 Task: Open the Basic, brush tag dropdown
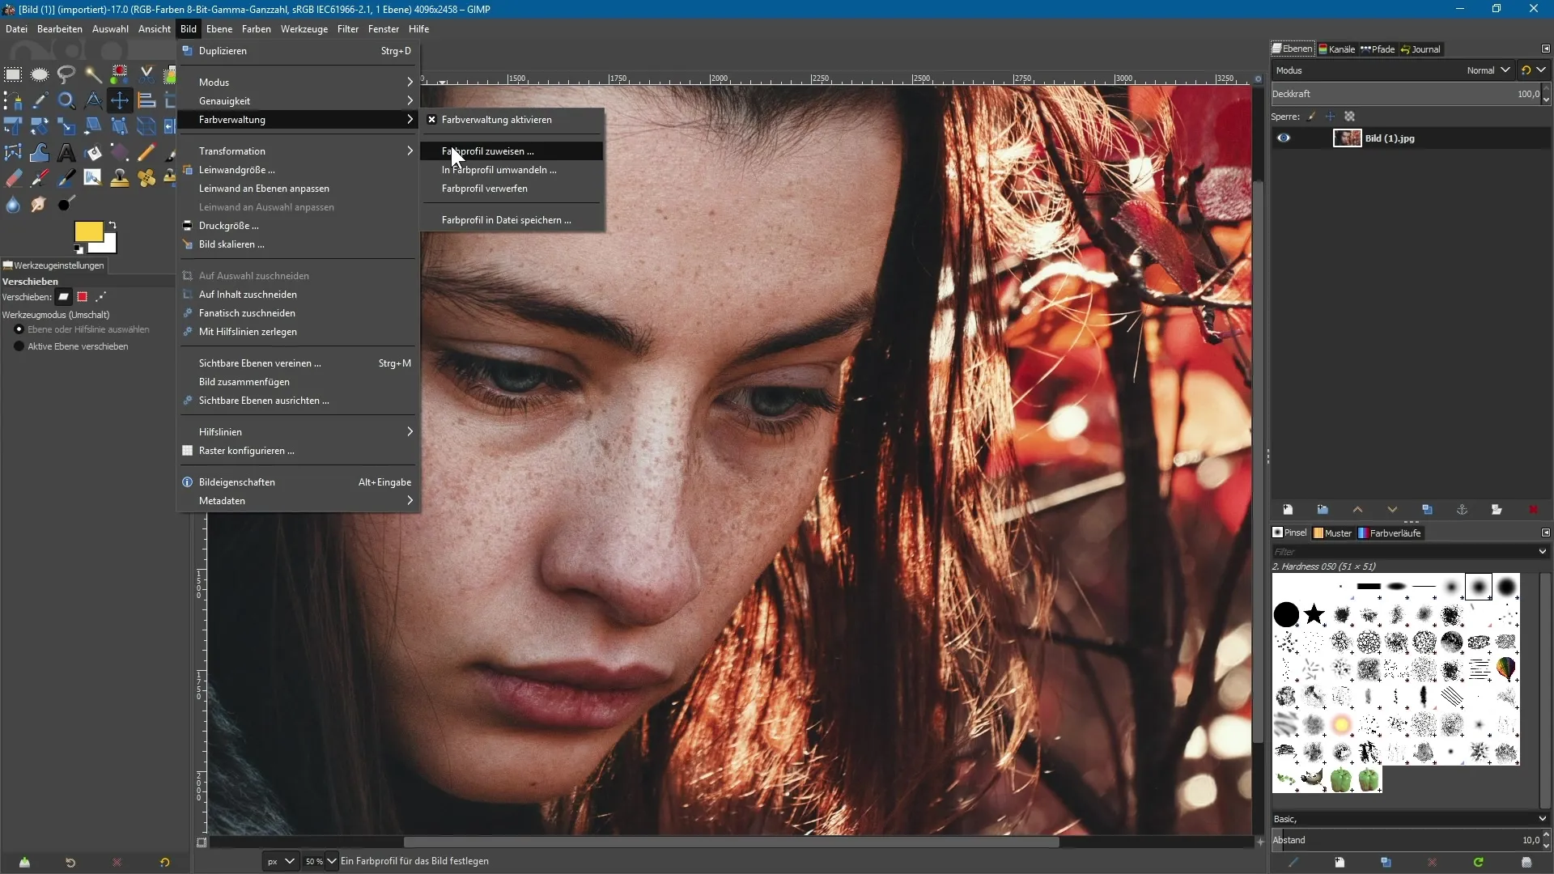pyautogui.click(x=1543, y=819)
